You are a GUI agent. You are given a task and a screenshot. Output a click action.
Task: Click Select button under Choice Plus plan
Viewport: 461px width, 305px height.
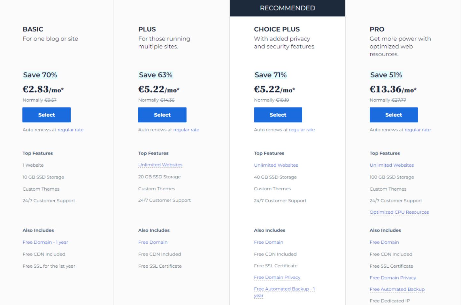278,115
